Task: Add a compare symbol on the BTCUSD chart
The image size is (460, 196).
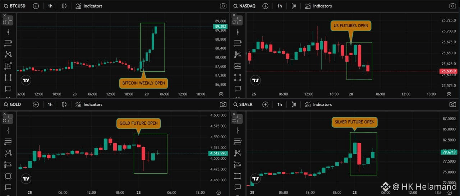Action: [36, 6]
